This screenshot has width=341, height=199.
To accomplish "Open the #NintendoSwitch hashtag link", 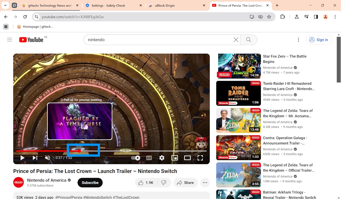I will (x=97, y=197).
